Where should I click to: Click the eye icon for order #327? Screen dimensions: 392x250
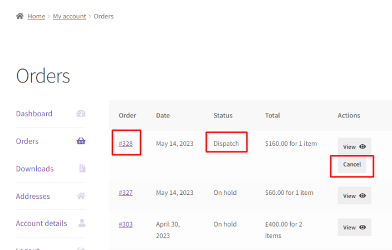pos(362,196)
